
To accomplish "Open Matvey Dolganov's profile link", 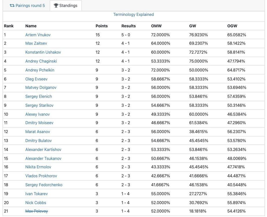I will (x=41, y=88).
